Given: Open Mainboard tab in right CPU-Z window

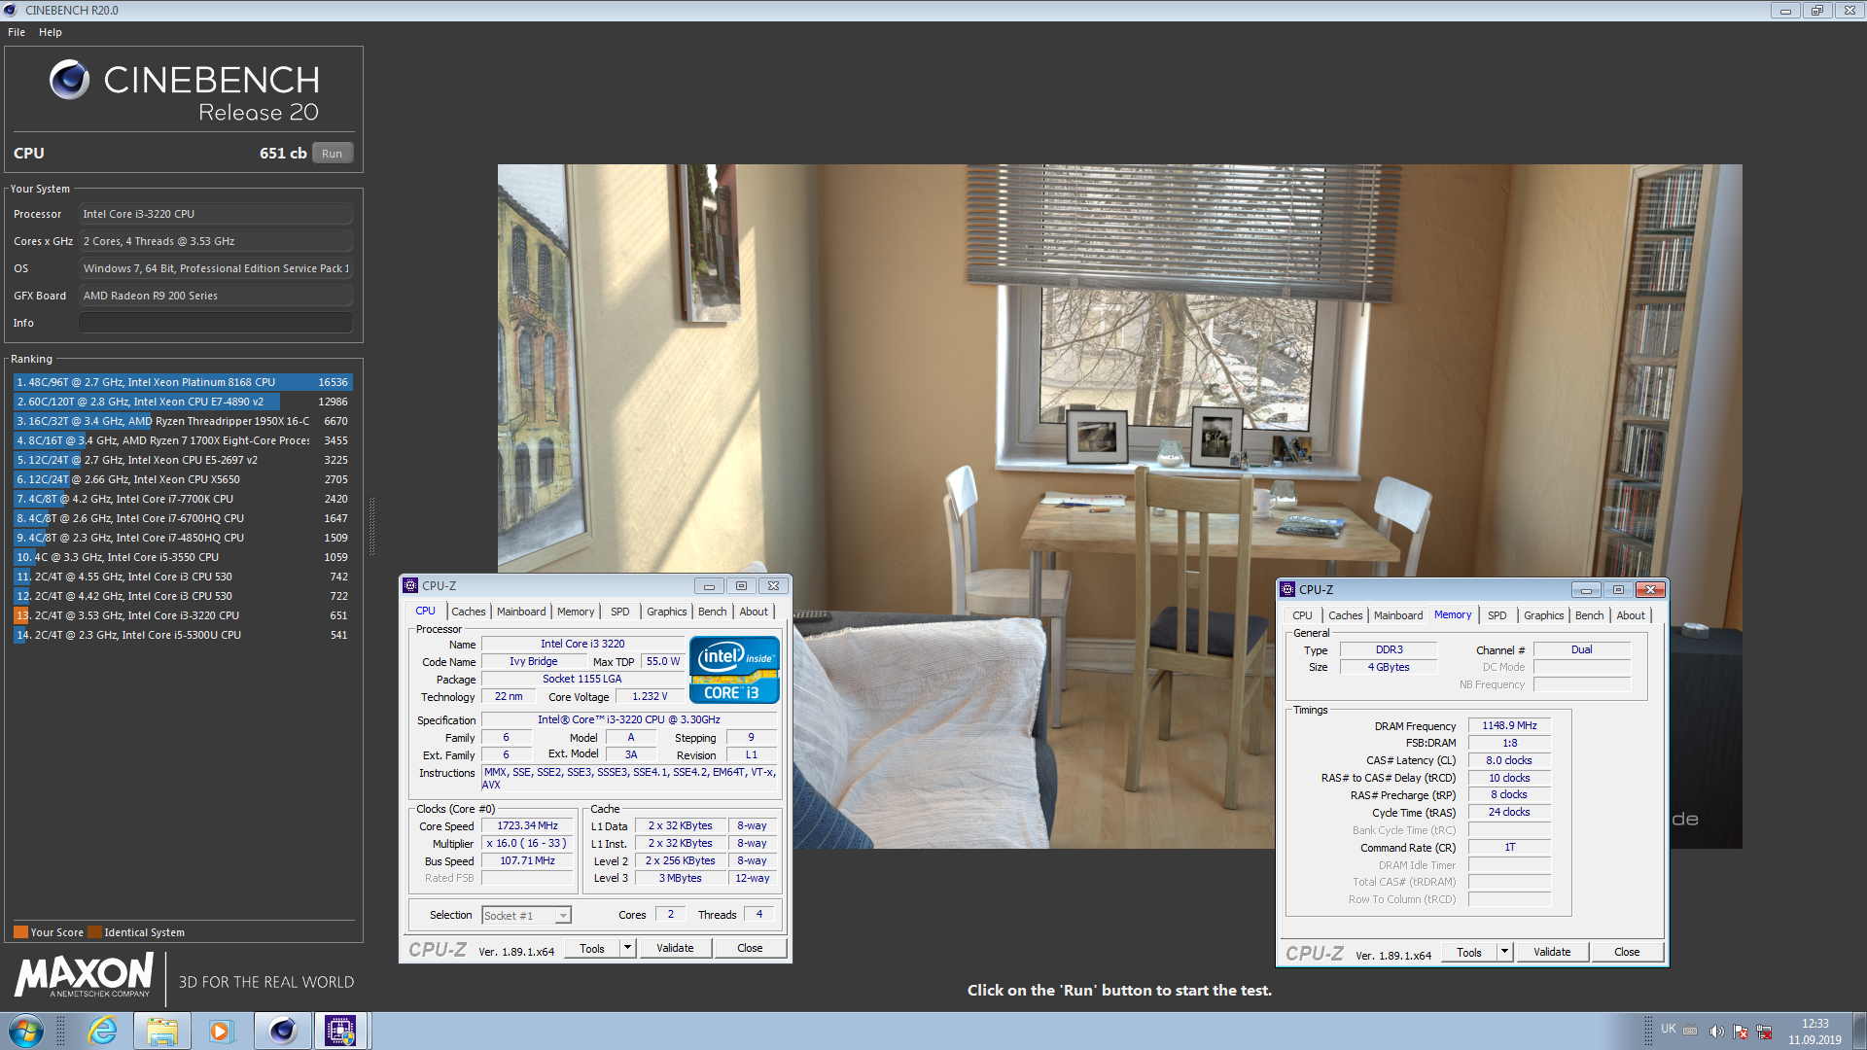Looking at the screenshot, I should (1398, 615).
